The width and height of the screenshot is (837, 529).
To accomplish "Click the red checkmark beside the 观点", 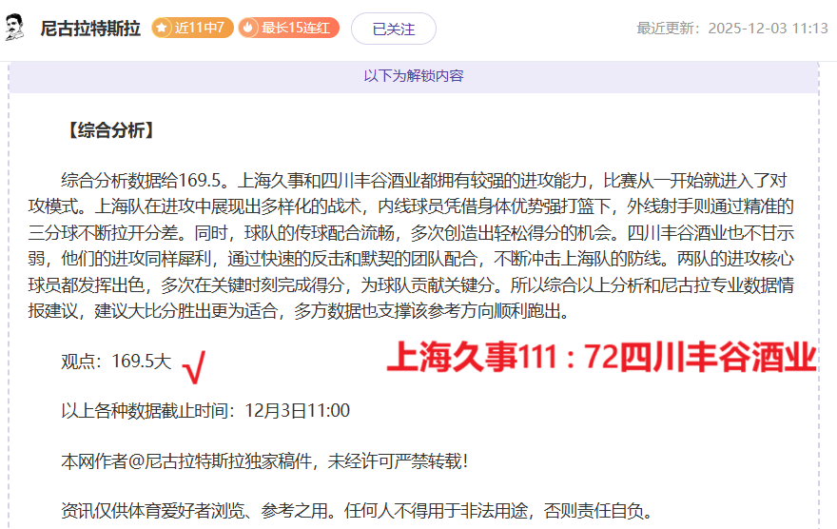I will point(193,365).
